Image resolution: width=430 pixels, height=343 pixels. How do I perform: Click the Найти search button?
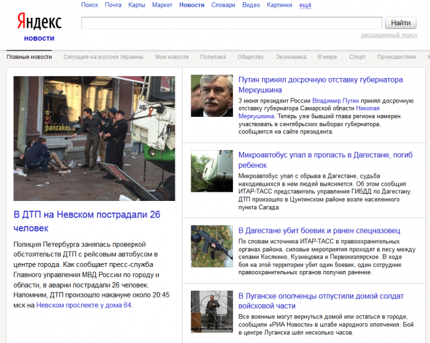coord(401,22)
